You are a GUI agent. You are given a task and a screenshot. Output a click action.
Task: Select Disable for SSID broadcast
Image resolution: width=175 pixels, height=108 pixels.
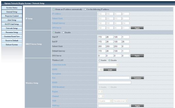109,87
